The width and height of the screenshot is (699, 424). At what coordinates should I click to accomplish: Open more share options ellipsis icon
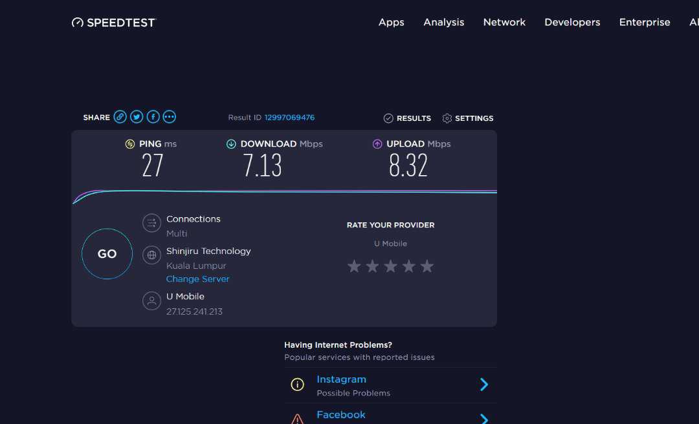pos(170,117)
